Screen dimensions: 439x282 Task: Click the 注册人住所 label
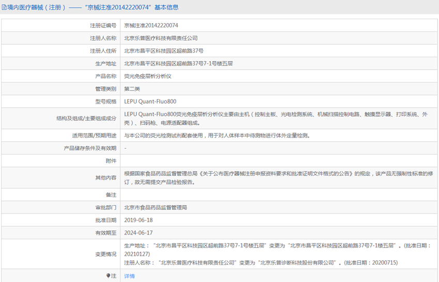(x=103, y=51)
